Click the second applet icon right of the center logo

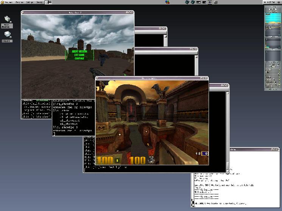point(193,2)
